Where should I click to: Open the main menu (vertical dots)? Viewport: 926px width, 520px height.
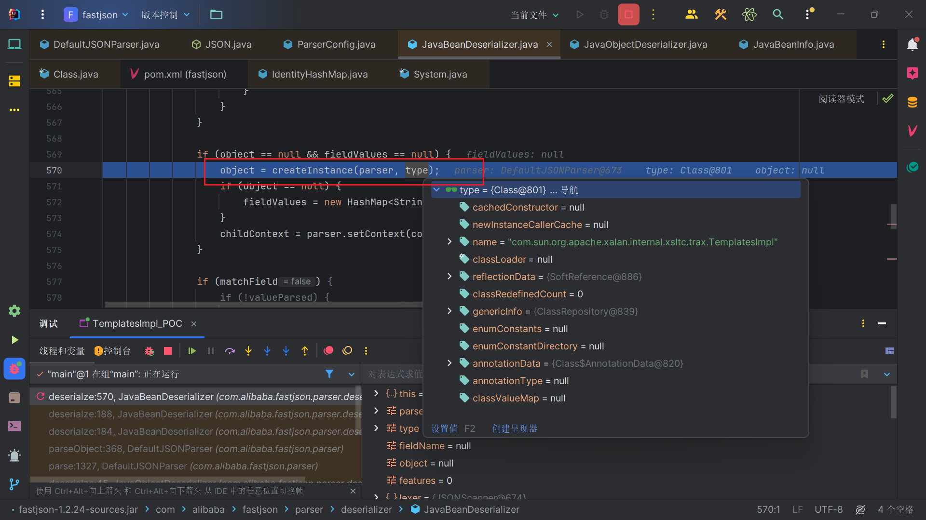point(42,15)
